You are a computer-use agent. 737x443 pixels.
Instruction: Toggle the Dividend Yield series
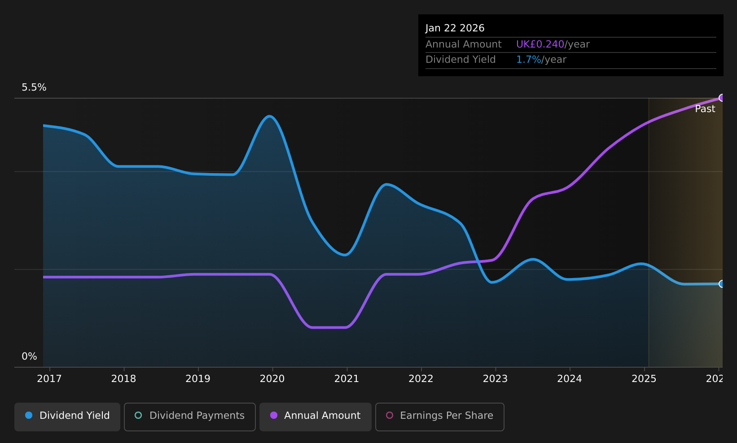67,417
